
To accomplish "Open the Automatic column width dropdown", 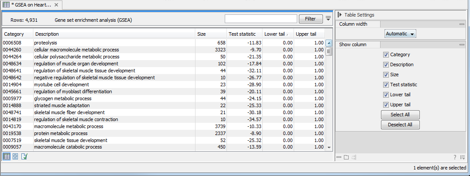I will pyautogui.click(x=400, y=34).
